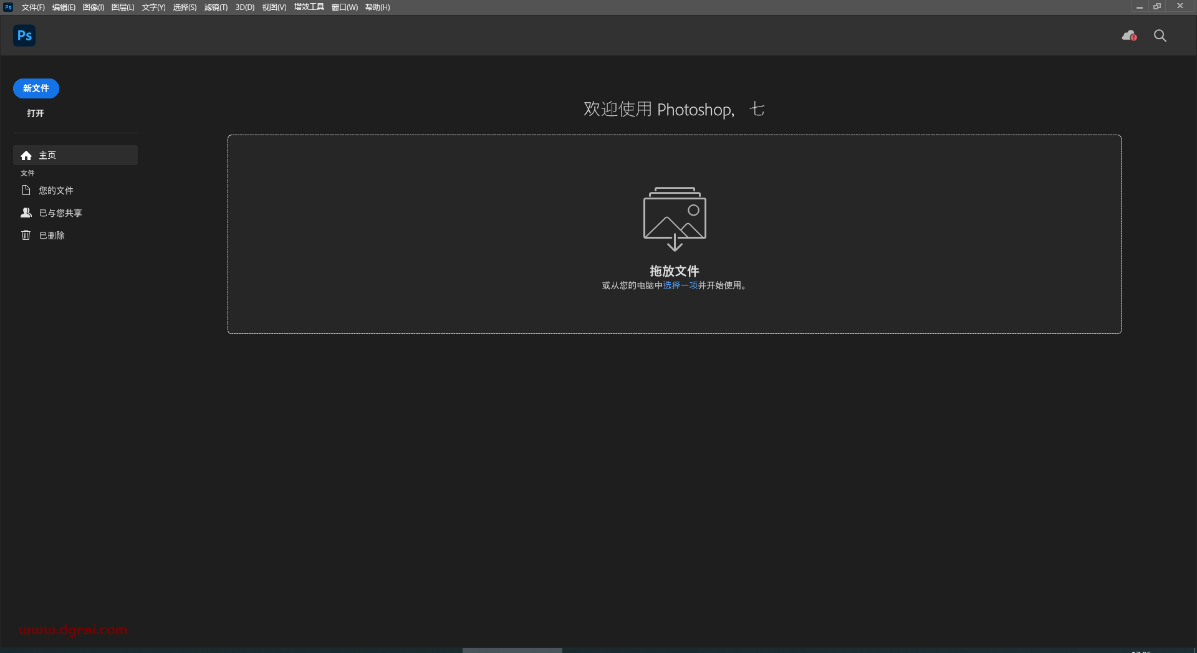This screenshot has height=653, width=1197.
Task: Open the 视图(V) menu
Action: click(x=274, y=7)
